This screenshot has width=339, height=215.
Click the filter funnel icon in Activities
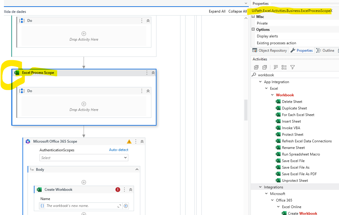point(293,68)
